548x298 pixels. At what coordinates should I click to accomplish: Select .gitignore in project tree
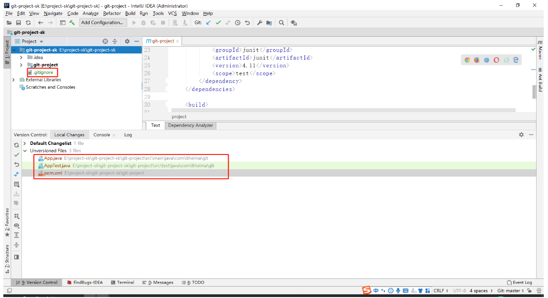tap(43, 72)
